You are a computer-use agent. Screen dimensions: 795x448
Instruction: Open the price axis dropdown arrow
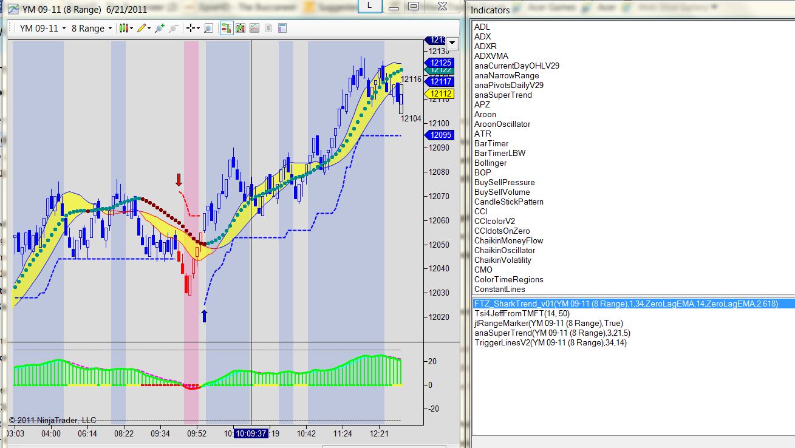click(x=452, y=43)
